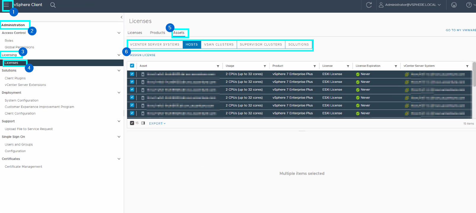Open vCenter Server Extensions
Viewport: 476px width, 213px height.
pyautogui.click(x=25, y=85)
